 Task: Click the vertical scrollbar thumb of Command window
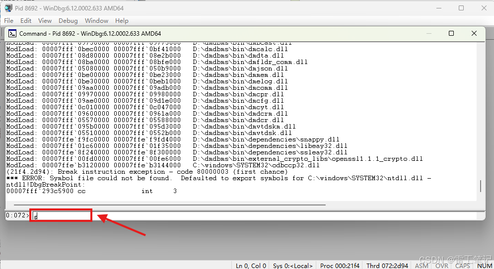point(481,186)
